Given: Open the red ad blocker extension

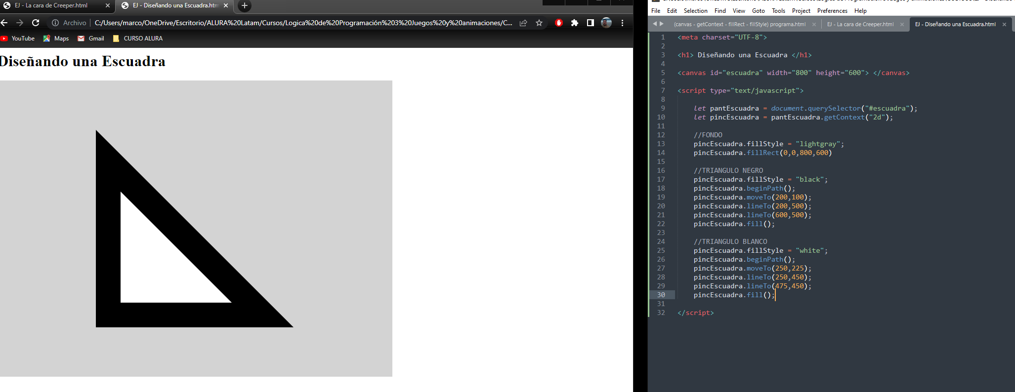Looking at the screenshot, I should coord(559,23).
